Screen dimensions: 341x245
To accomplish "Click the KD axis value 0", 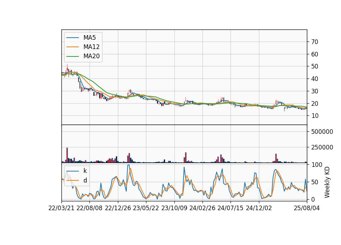I will tap(313, 199).
